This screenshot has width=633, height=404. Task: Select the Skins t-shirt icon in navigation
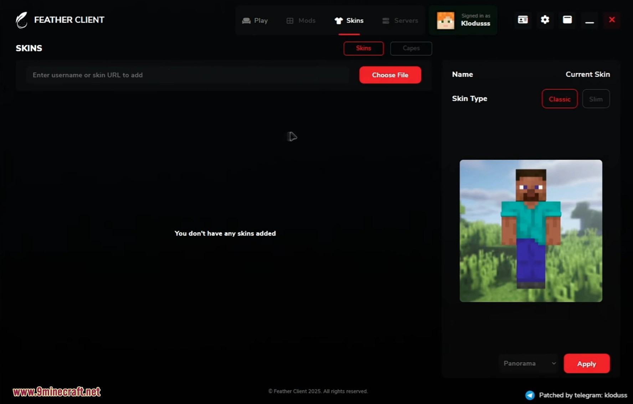338,20
